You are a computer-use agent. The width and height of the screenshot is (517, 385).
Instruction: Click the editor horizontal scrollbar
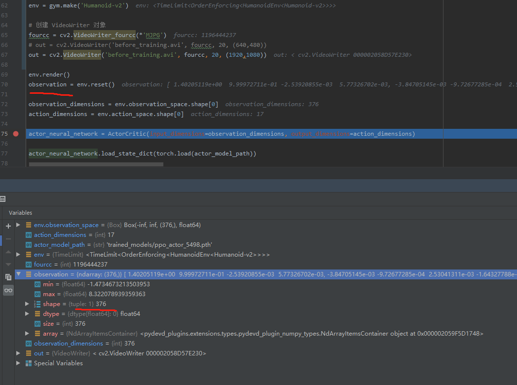(96, 164)
